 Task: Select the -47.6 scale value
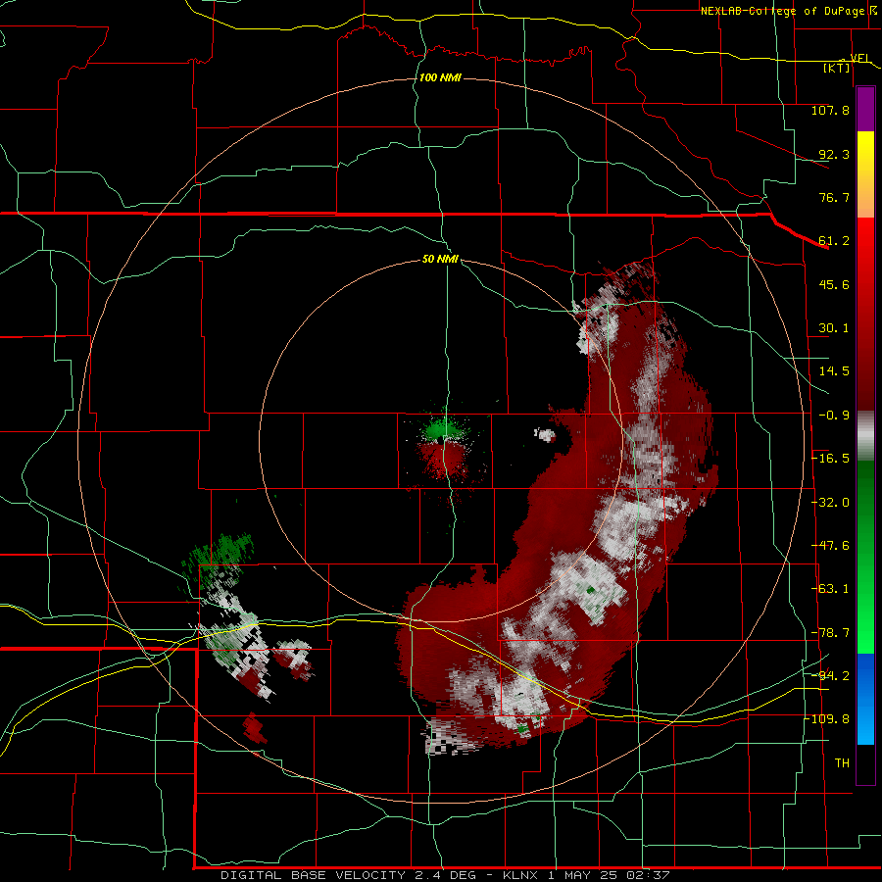pyautogui.click(x=830, y=546)
